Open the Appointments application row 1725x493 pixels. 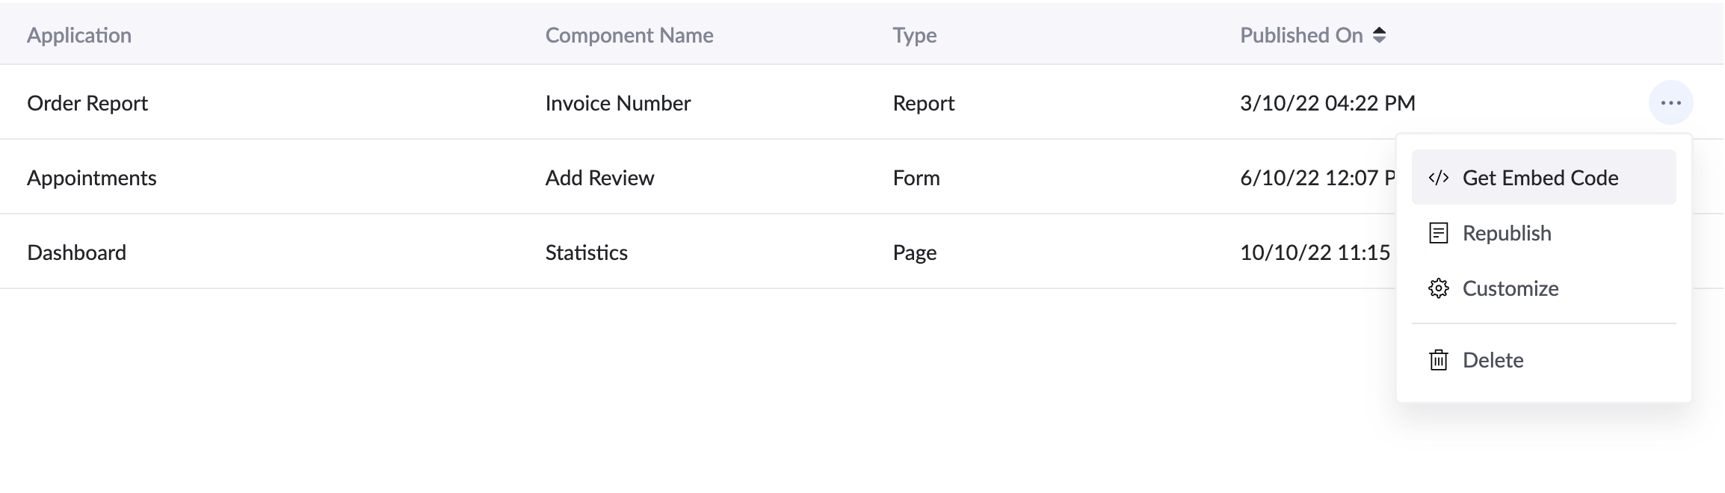click(92, 178)
